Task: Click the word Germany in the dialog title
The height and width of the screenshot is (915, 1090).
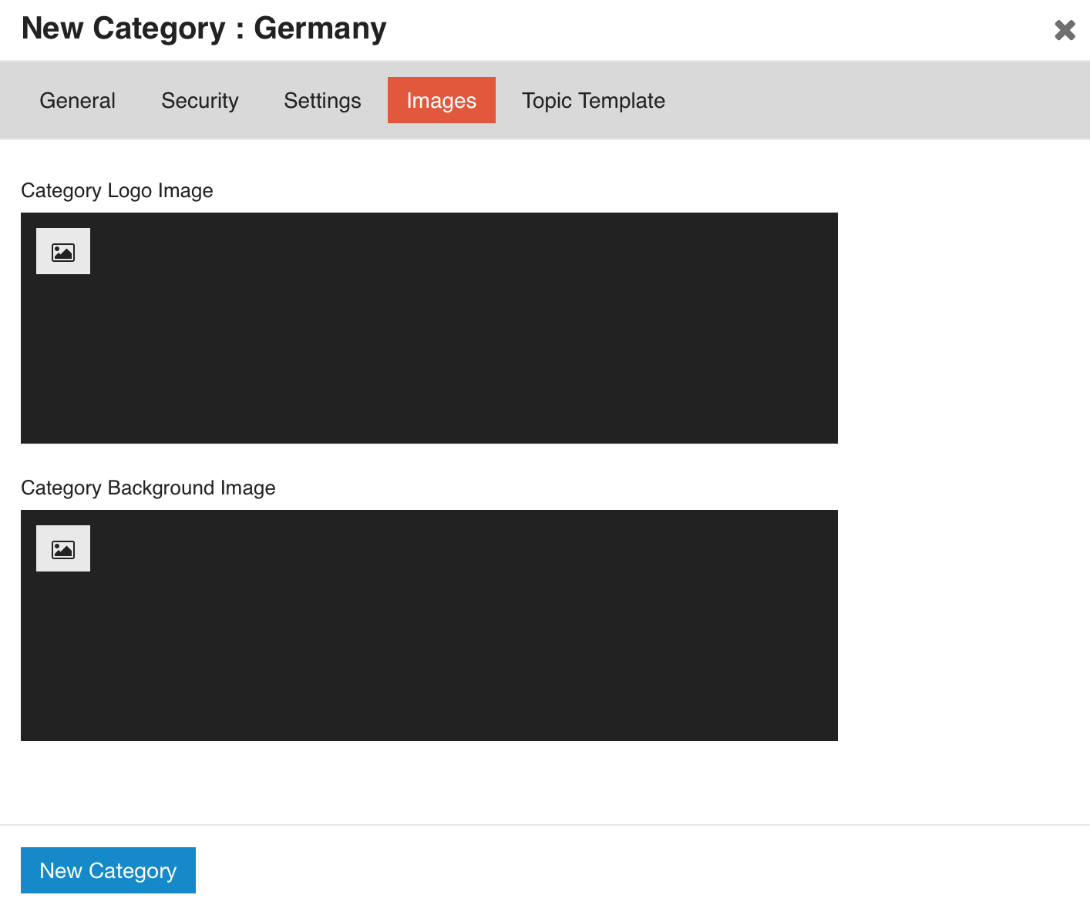Action: coord(320,28)
